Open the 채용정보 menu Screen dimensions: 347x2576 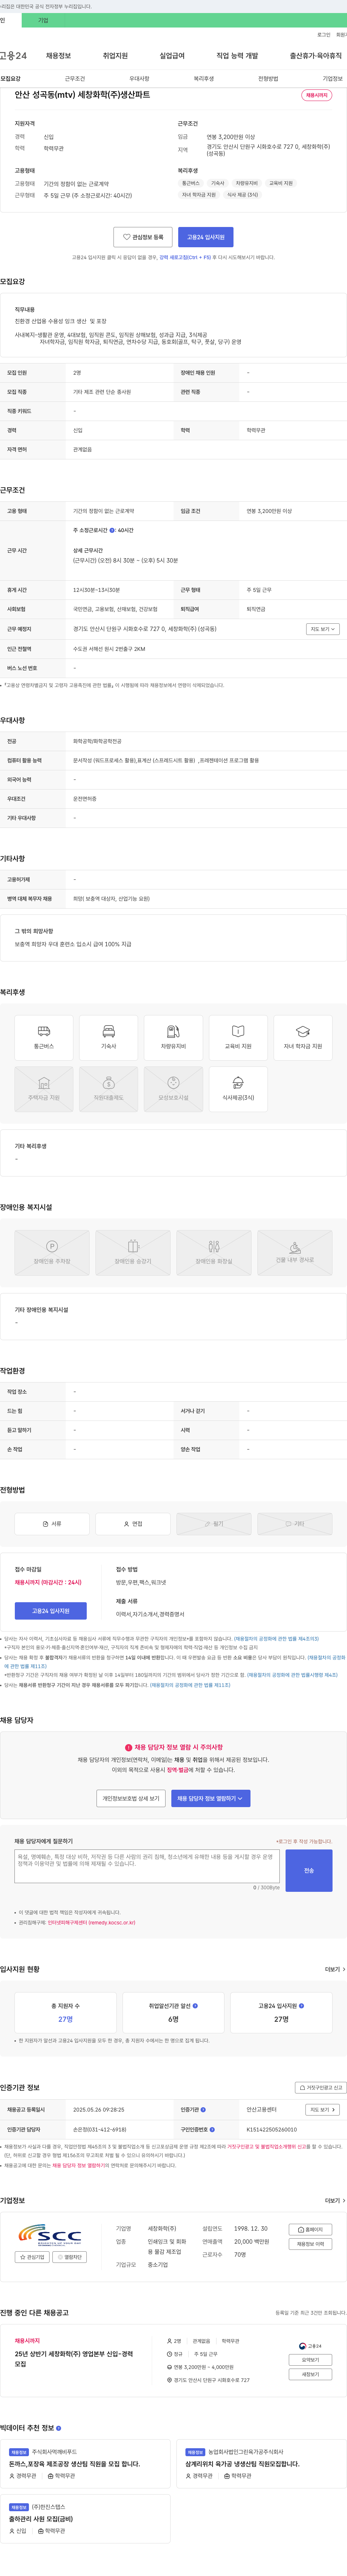point(59,56)
